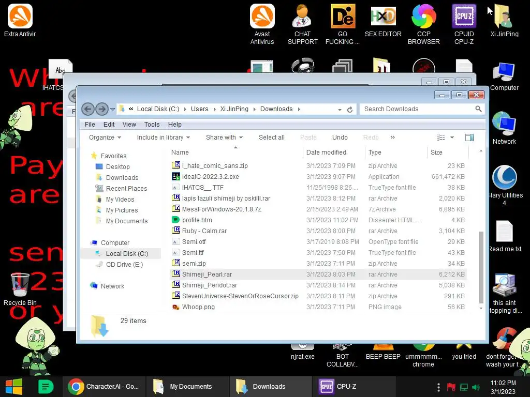
Task: Open the Network desktop icon
Action: pyautogui.click(x=504, y=128)
